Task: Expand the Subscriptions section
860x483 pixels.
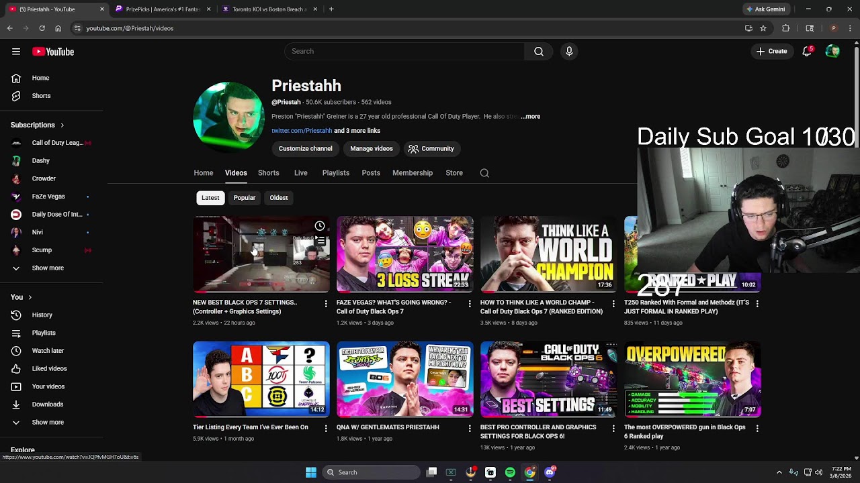Action: point(38,125)
